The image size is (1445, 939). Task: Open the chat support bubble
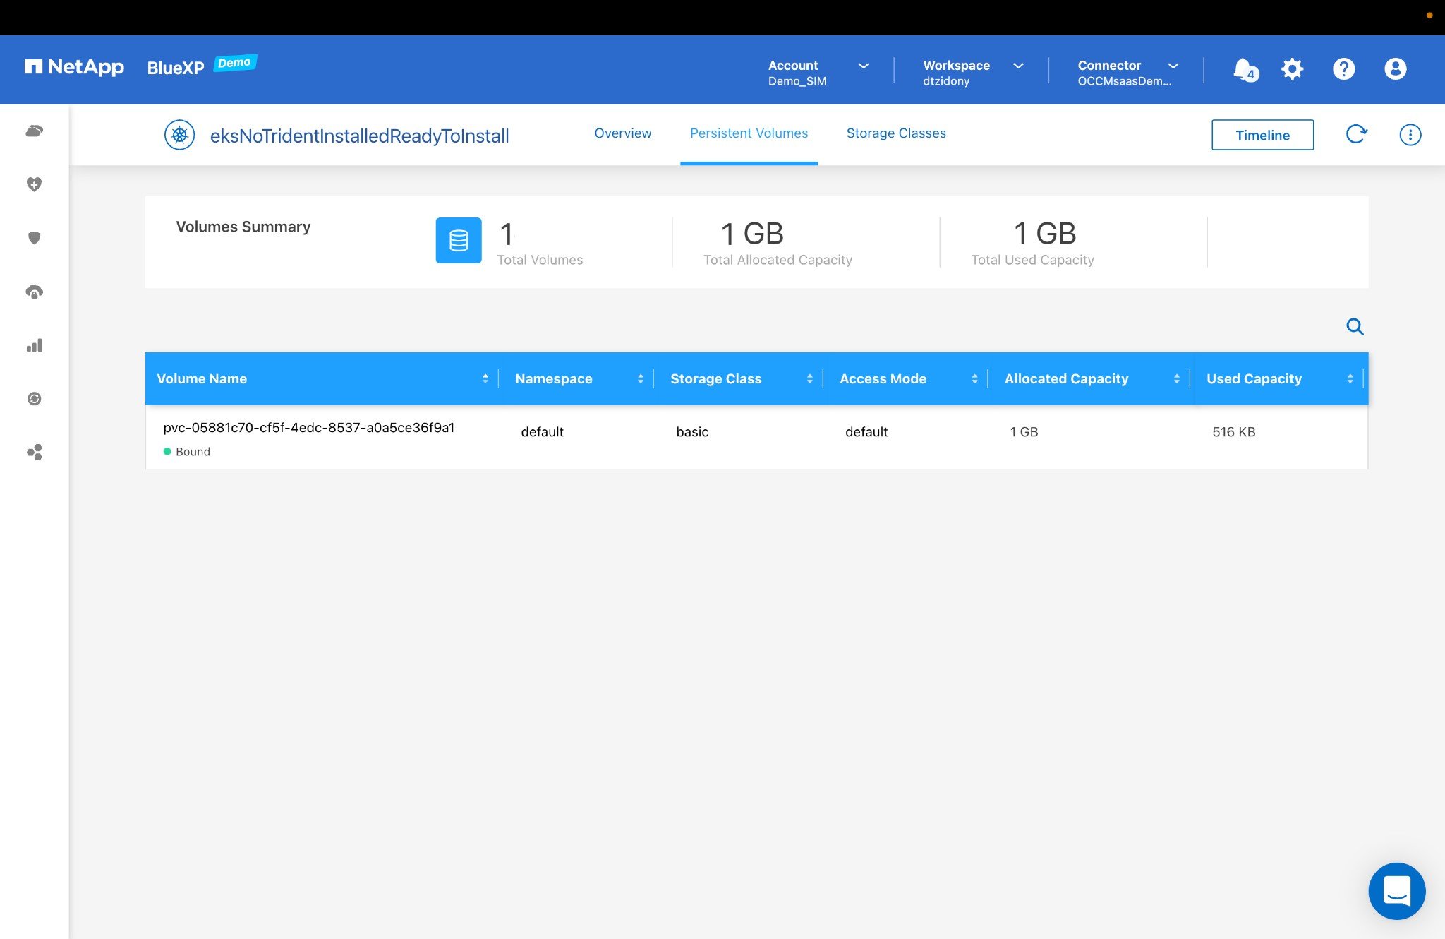click(1396, 890)
